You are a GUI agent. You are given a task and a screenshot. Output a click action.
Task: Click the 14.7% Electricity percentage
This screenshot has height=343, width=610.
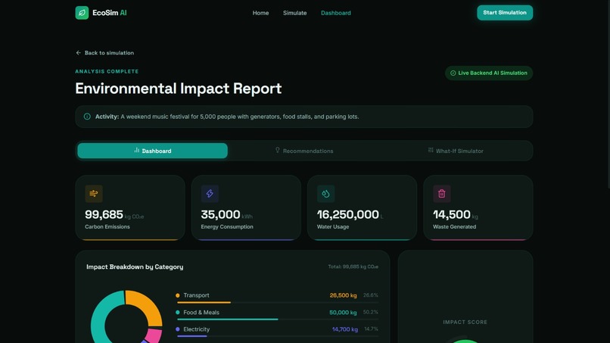click(x=371, y=329)
